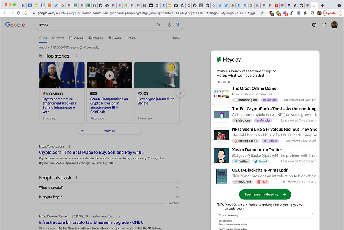Open OECD-Blockchain-Primer.pdf result
Screen dimensions: 344x230
point(260,170)
